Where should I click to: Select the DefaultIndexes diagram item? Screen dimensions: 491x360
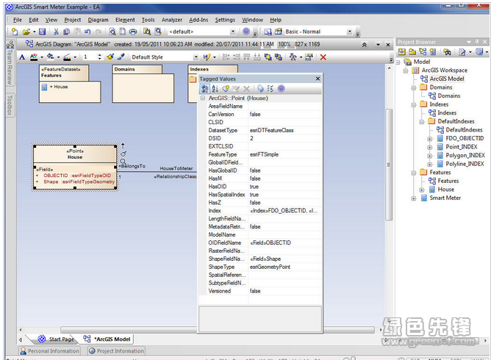click(x=464, y=129)
